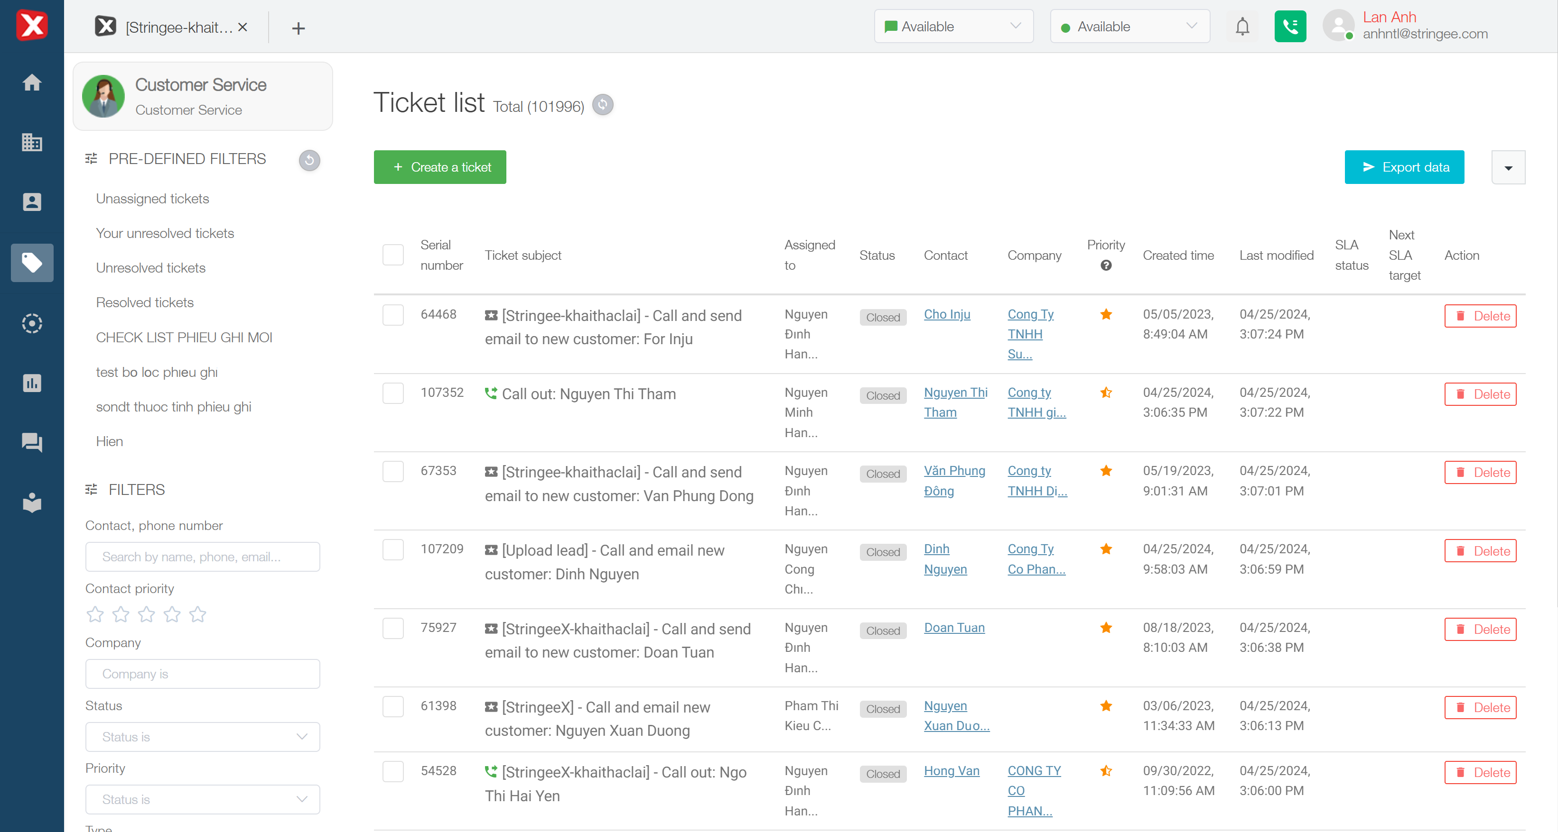Open the contacts icon in sidebar

tap(31, 202)
